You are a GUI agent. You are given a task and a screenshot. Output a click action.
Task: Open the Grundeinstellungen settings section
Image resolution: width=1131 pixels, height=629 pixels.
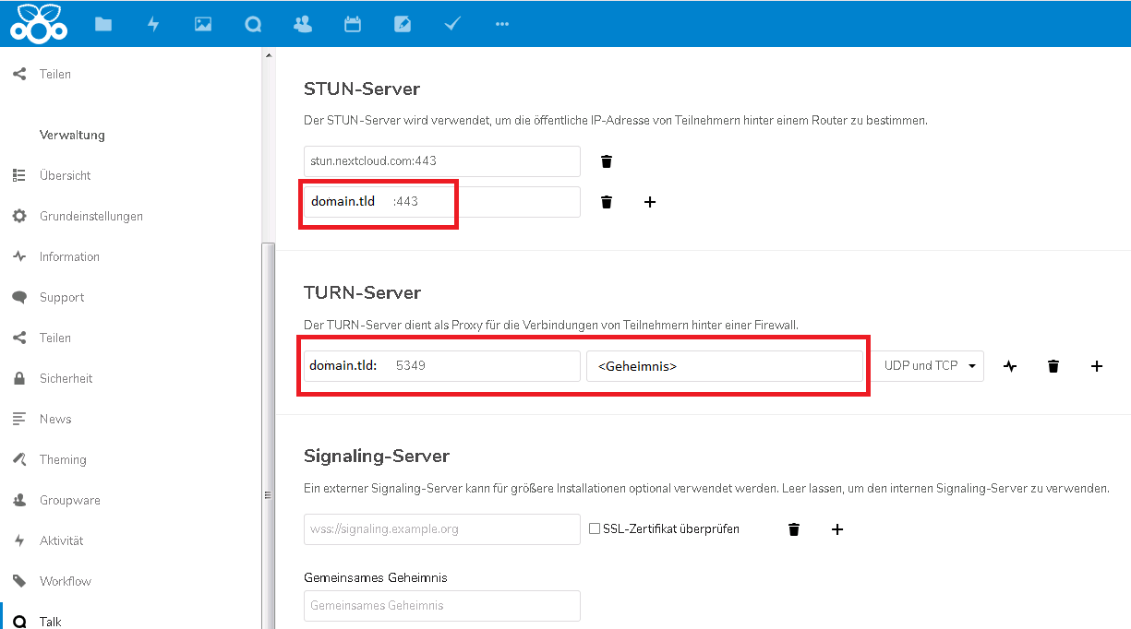coord(90,216)
